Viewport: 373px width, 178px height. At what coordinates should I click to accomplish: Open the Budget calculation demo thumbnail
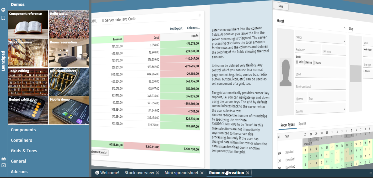[28, 110]
